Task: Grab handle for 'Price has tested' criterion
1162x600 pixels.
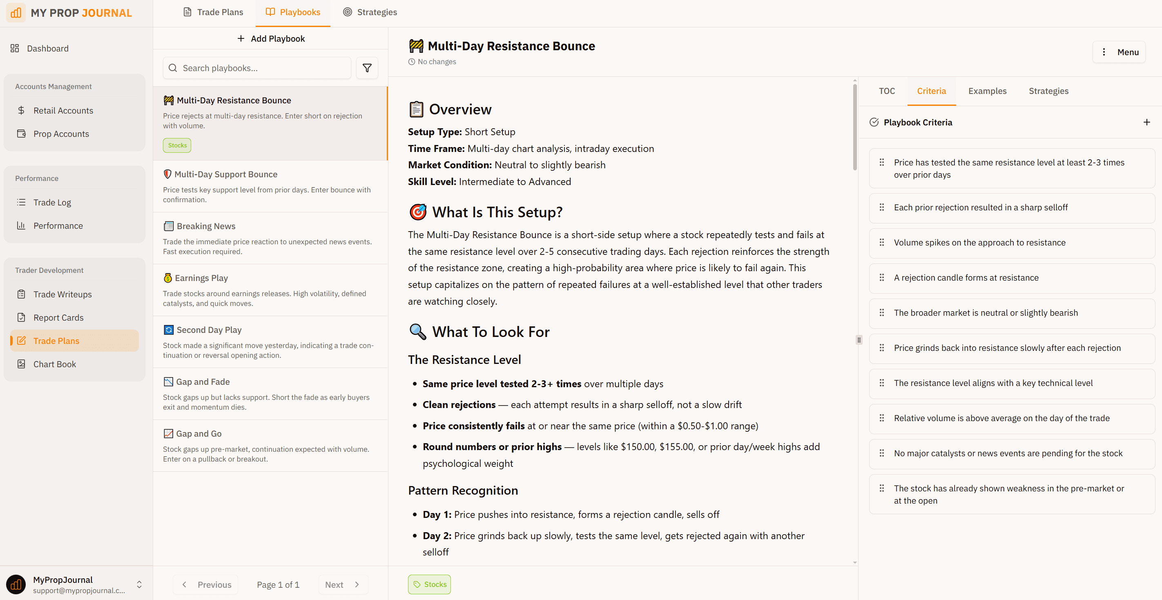Action: [x=881, y=163]
